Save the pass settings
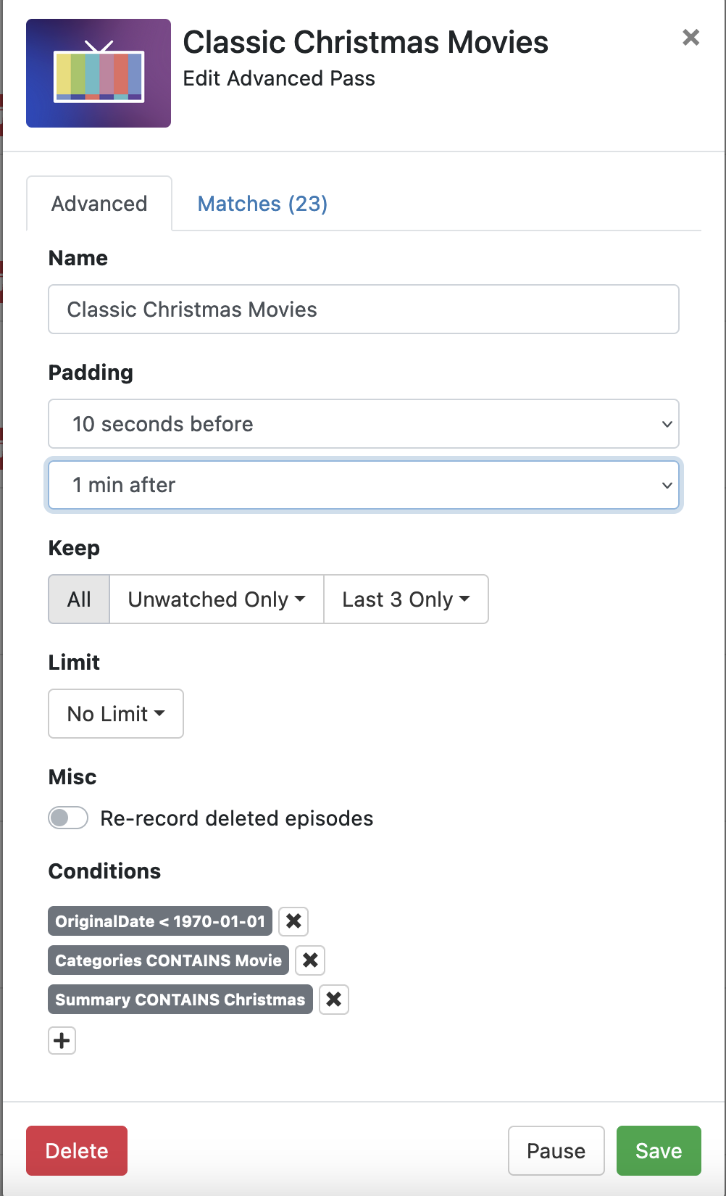The height and width of the screenshot is (1196, 726). click(659, 1151)
